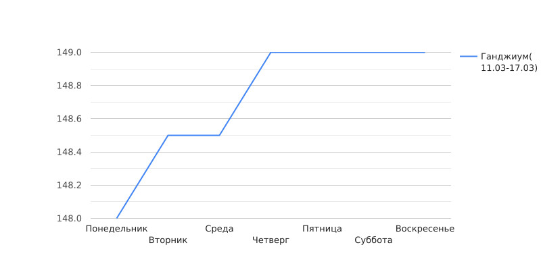This screenshot has height=270, width=541.
Task: Click the line peak at Четверг 149.0
Action: pos(270,53)
